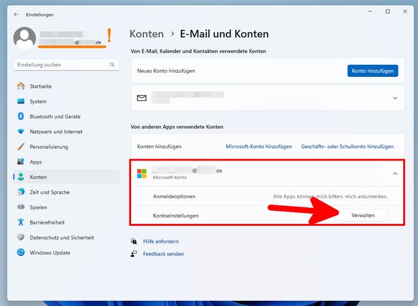The width and height of the screenshot is (418, 306).
Task: Open the Feedback senden link
Action: 163,254
